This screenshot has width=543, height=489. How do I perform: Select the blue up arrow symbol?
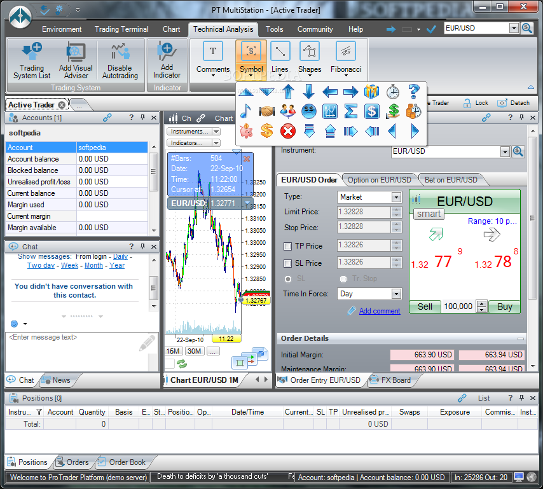pyautogui.click(x=288, y=92)
